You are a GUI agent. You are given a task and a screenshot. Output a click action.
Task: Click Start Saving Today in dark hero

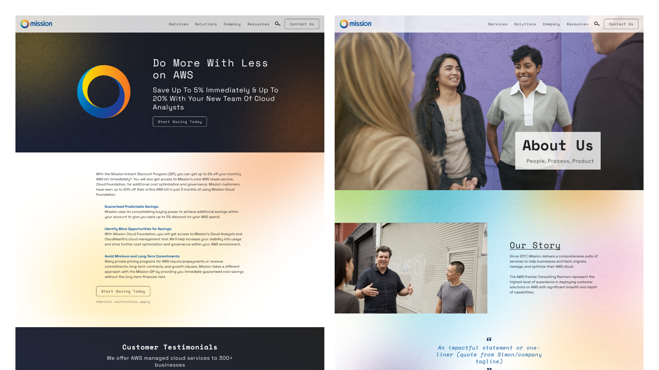[x=180, y=122]
